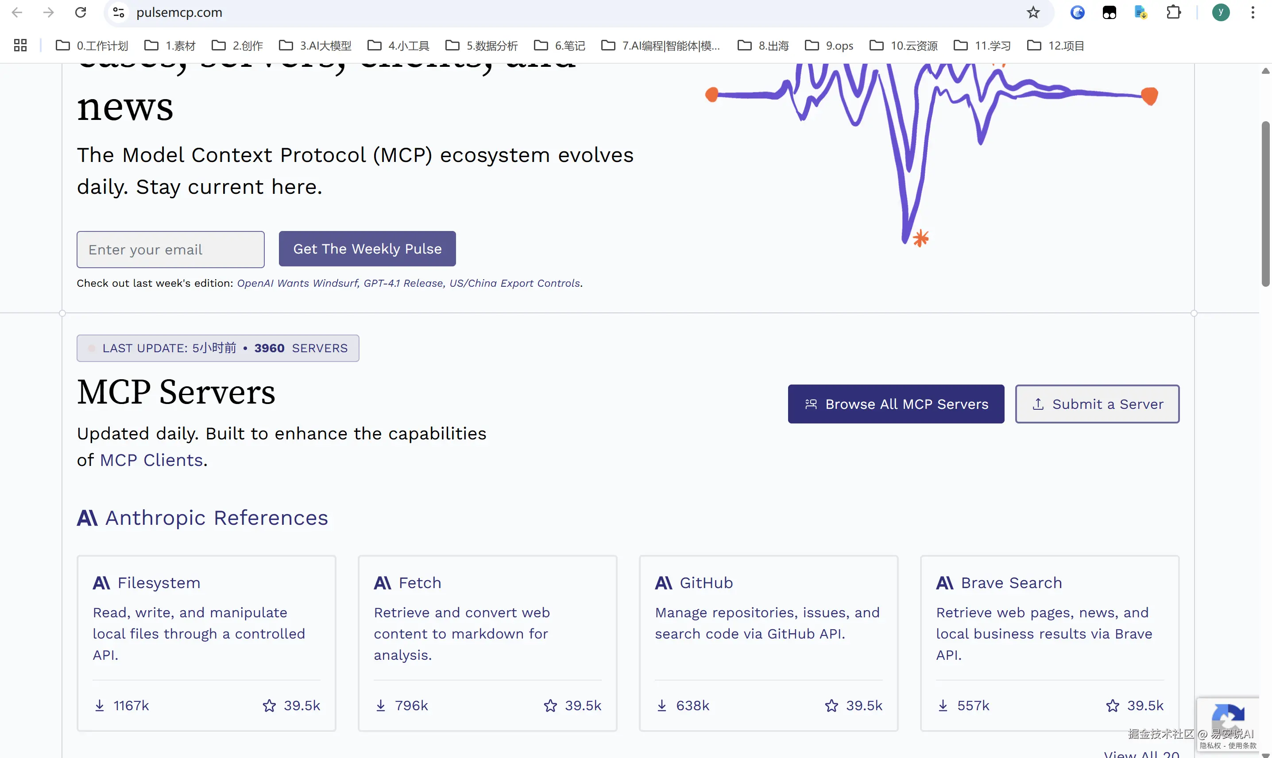Click the green profile avatar icon
This screenshot has width=1272, height=758.
[x=1220, y=12]
